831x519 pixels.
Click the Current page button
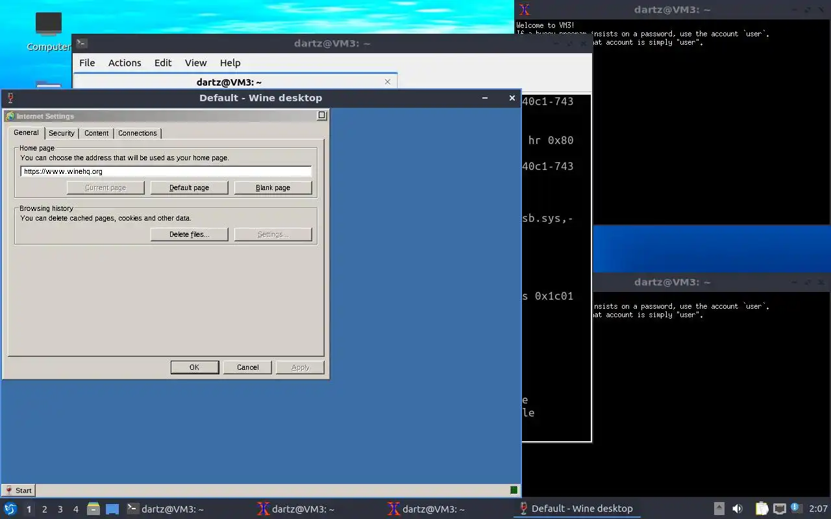pos(106,187)
